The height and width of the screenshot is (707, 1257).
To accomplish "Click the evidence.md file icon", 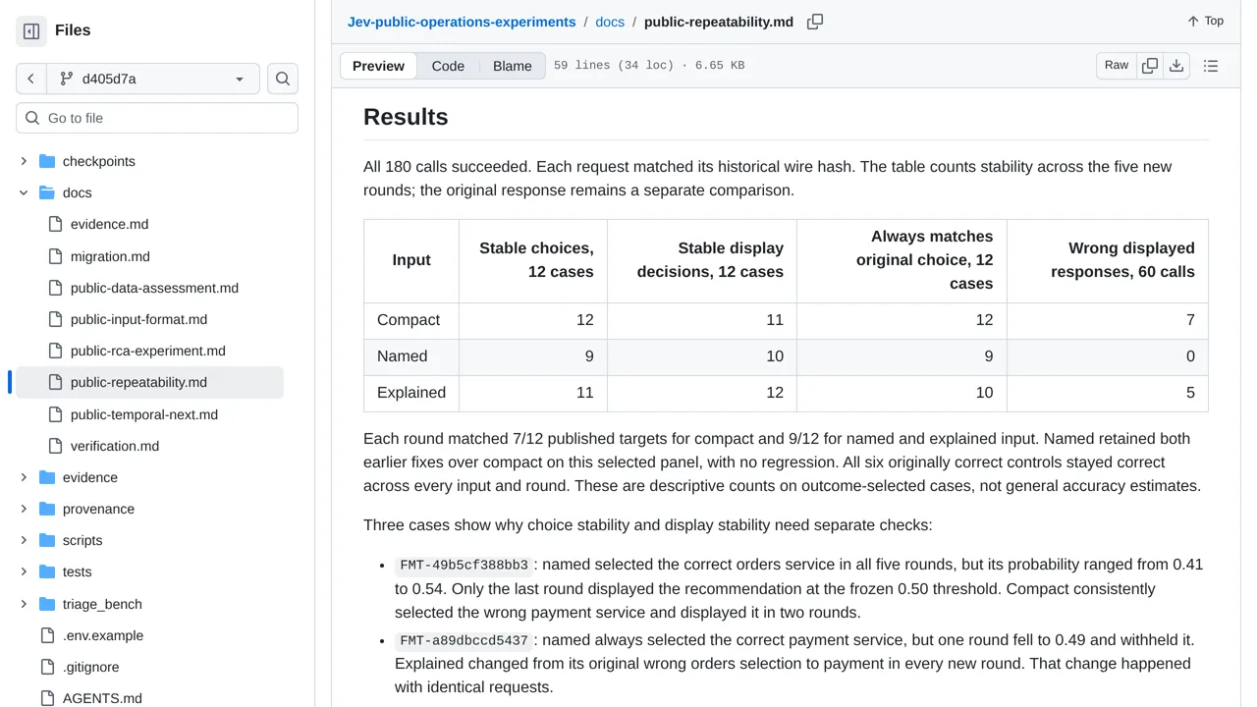I will [55, 224].
